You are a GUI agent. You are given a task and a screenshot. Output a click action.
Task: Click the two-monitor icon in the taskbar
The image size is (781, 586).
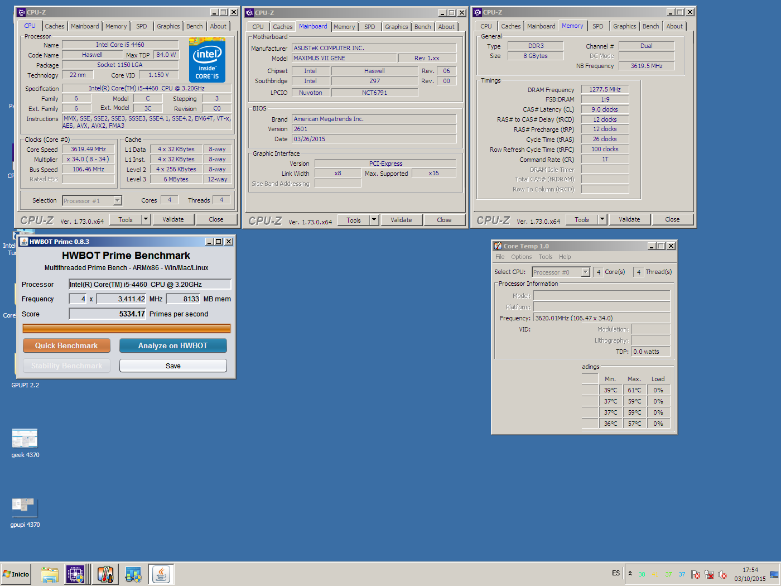click(133, 574)
